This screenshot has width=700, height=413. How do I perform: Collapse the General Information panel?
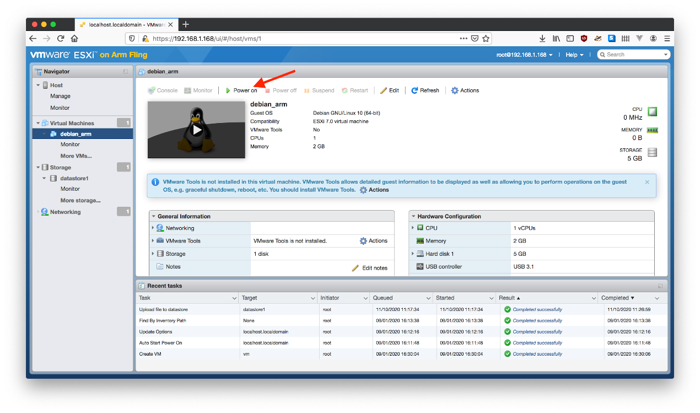pos(154,216)
